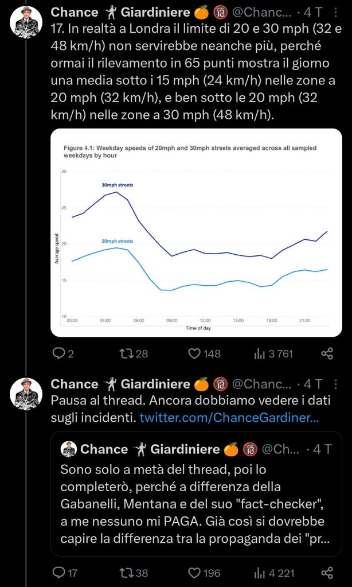
Task: Reply to the first tweet about London speeds
Action: 58,353
